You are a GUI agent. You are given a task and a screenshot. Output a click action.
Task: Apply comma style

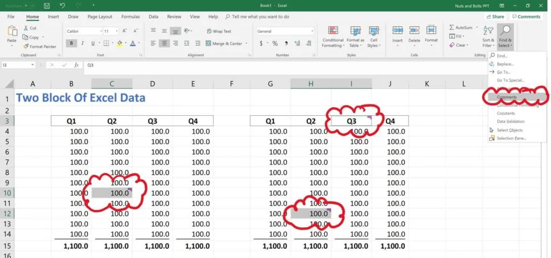pos(286,43)
